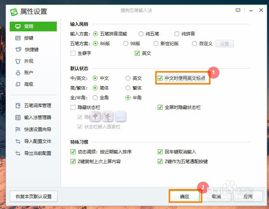
Task: Select 五笔拼音混输 input scheme
Action: [x=95, y=34]
